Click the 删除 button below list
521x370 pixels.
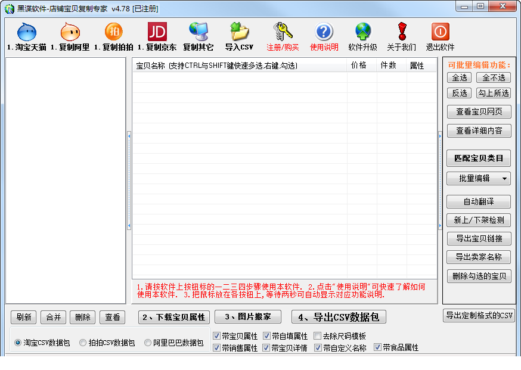pyautogui.click(x=83, y=317)
